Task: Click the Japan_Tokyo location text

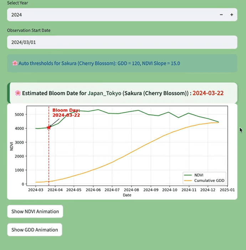Action: tap(104, 93)
